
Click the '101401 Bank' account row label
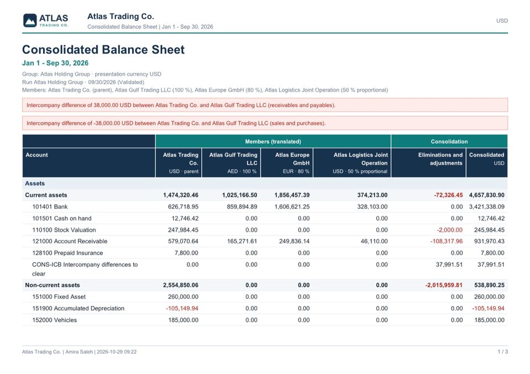(x=50, y=207)
